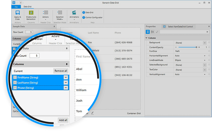Screen dimensions: 212x132
Task: Enable Auto Generation of columns
Action: (x=31, y=13)
